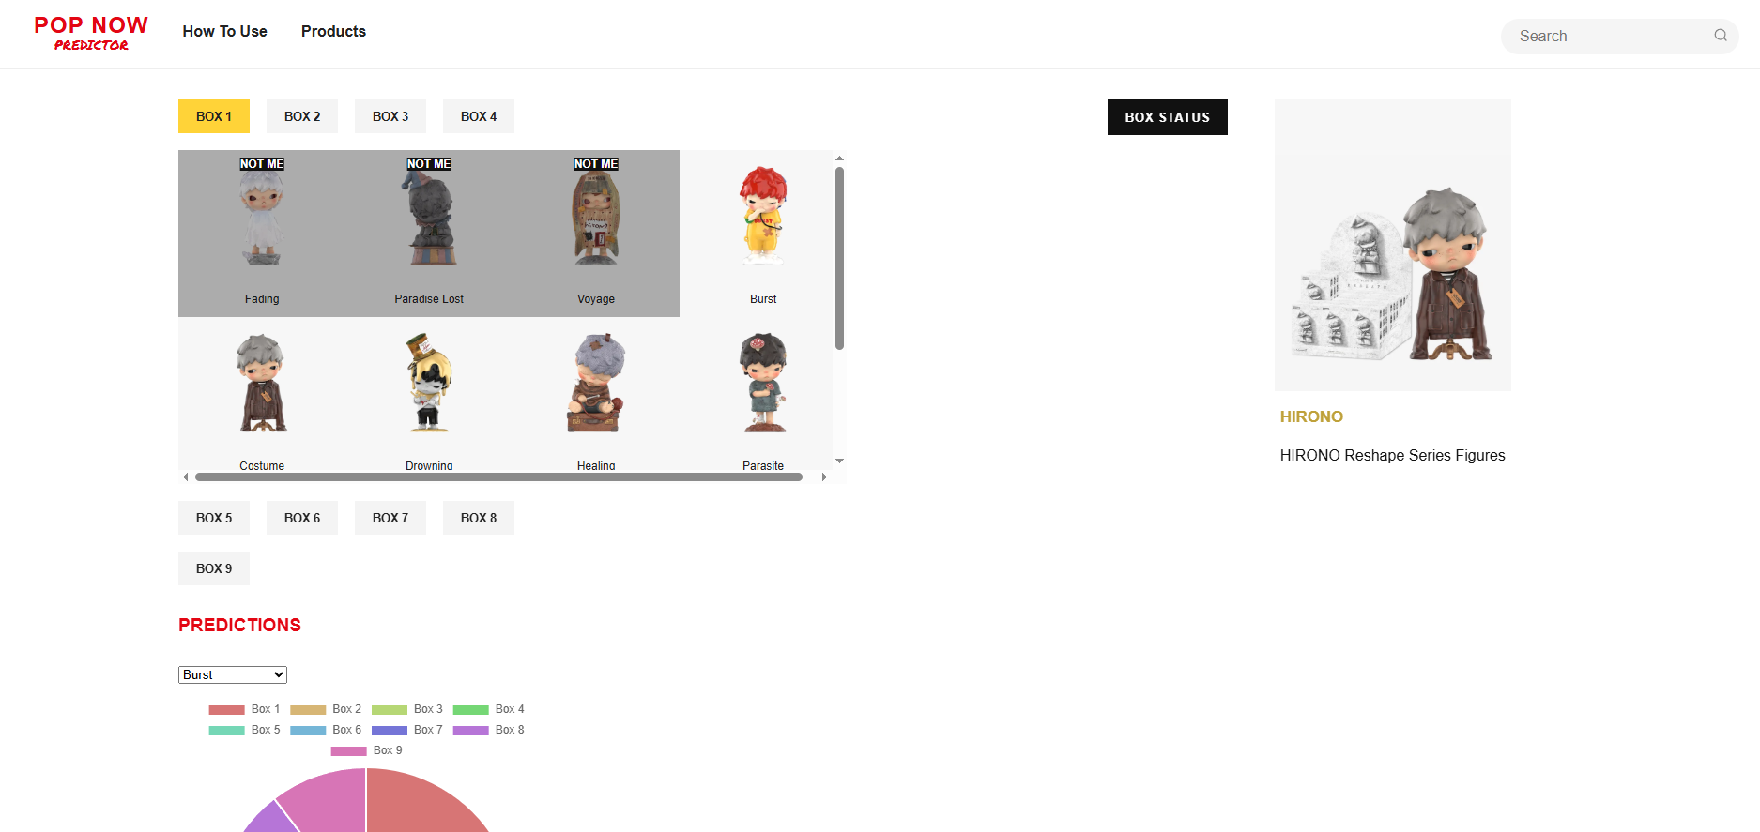The height and width of the screenshot is (832, 1760).
Task: Toggle Box 9 legend color swatch
Action: (349, 751)
